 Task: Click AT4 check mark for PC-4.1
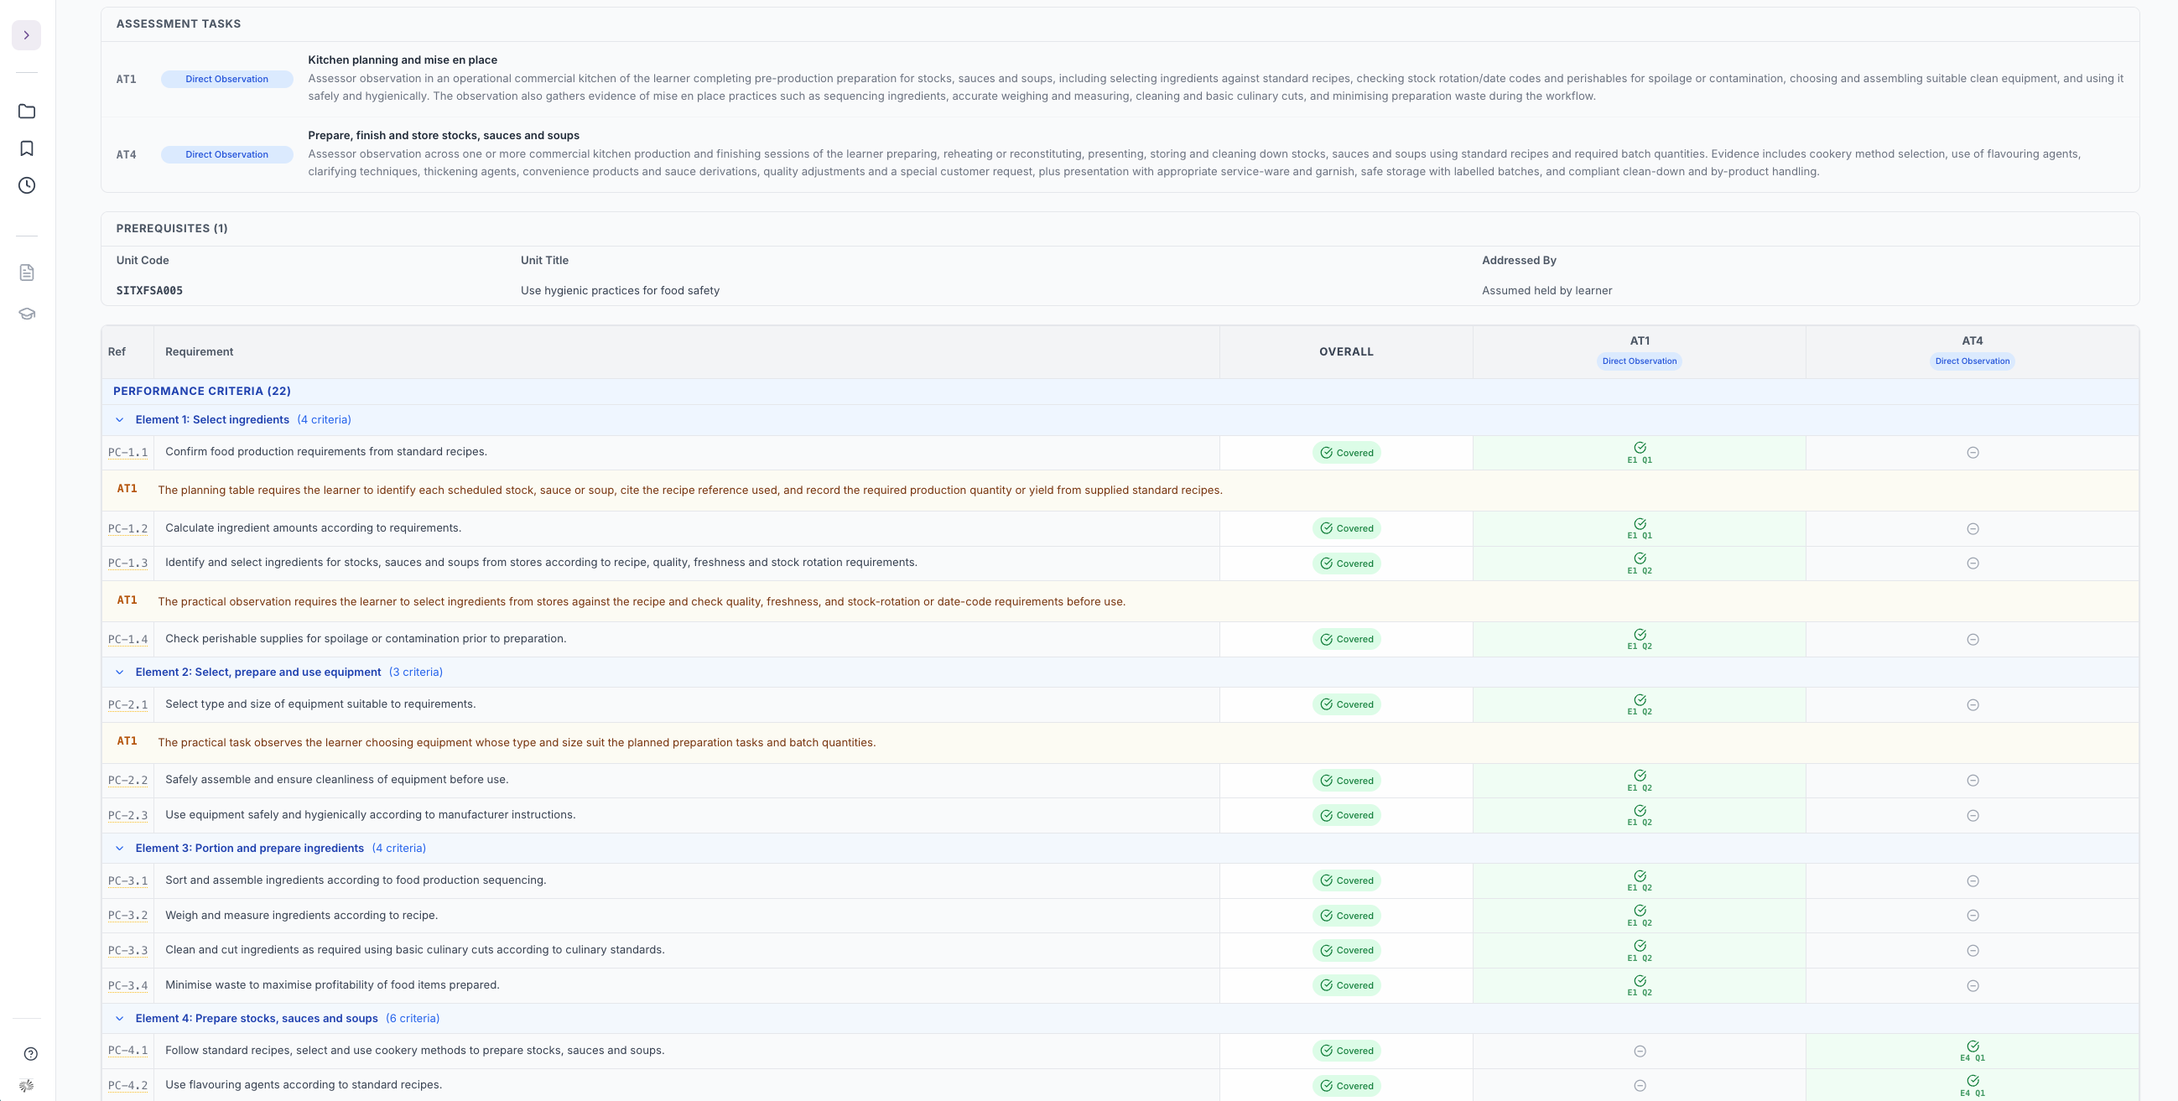[1973, 1046]
